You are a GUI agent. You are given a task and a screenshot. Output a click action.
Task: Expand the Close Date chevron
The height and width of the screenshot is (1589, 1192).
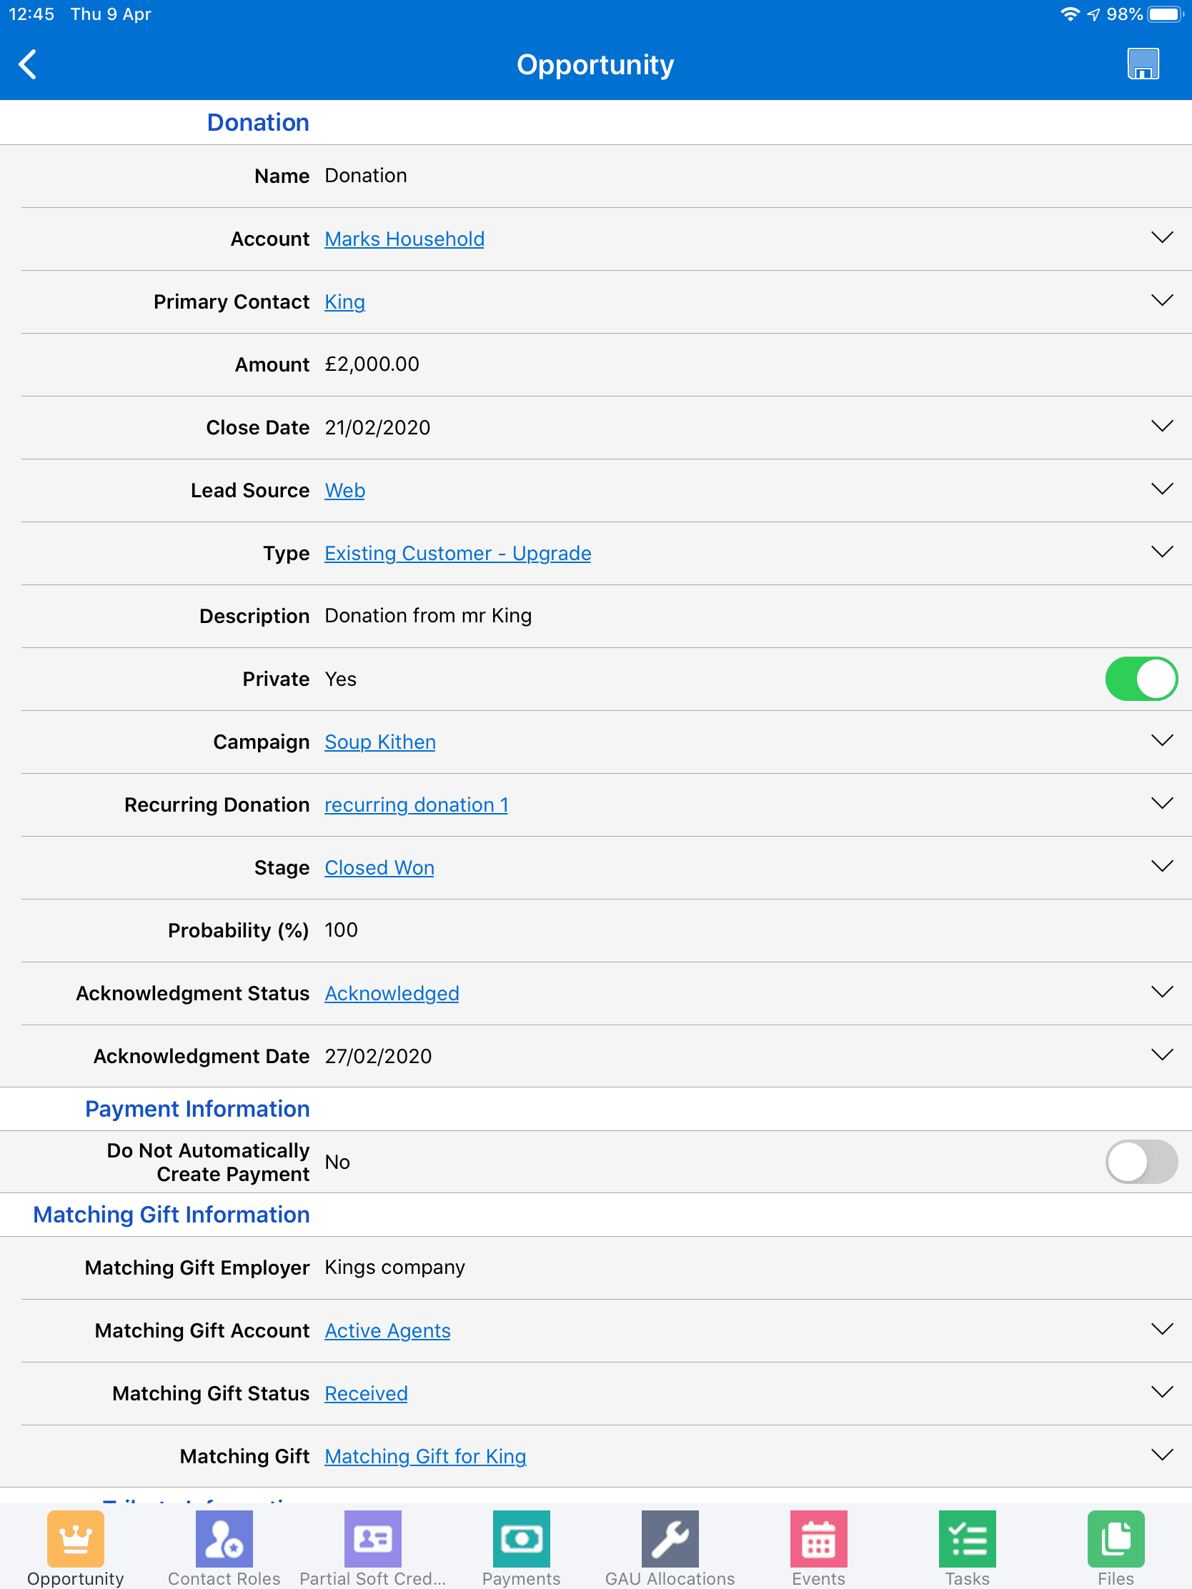click(x=1161, y=426)
